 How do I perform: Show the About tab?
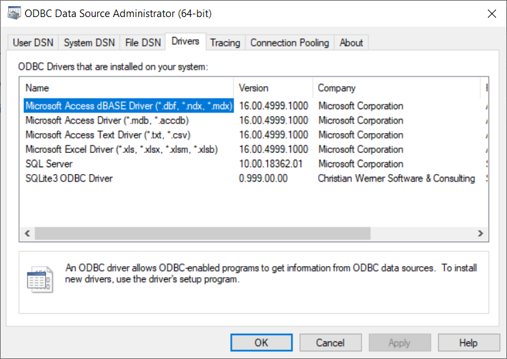351,42
